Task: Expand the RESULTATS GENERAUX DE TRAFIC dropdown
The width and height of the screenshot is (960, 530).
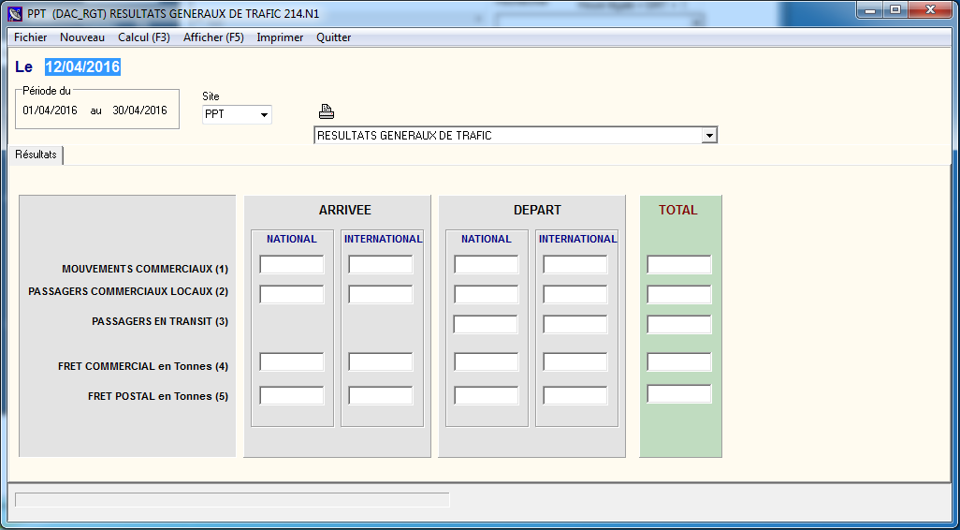Action: tap(709, 136)
